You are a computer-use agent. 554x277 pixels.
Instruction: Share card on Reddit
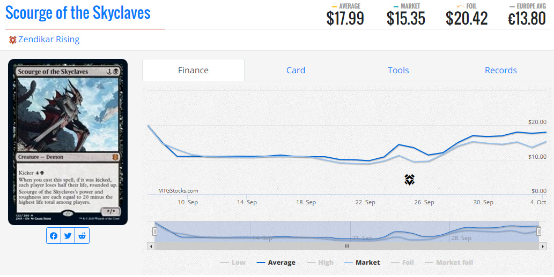point(82,236)
